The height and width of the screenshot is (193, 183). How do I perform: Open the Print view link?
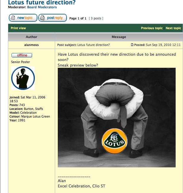(18, 28)
